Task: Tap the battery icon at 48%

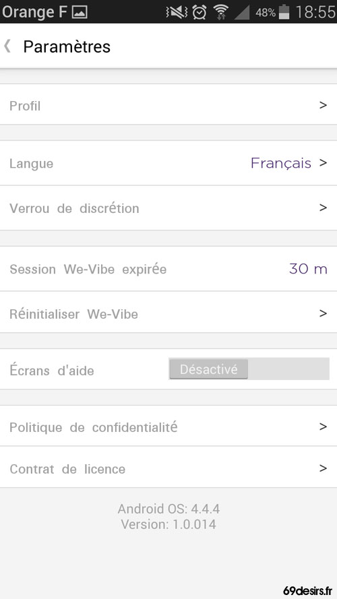Action: pyautogui.click(x=284, y=12)
